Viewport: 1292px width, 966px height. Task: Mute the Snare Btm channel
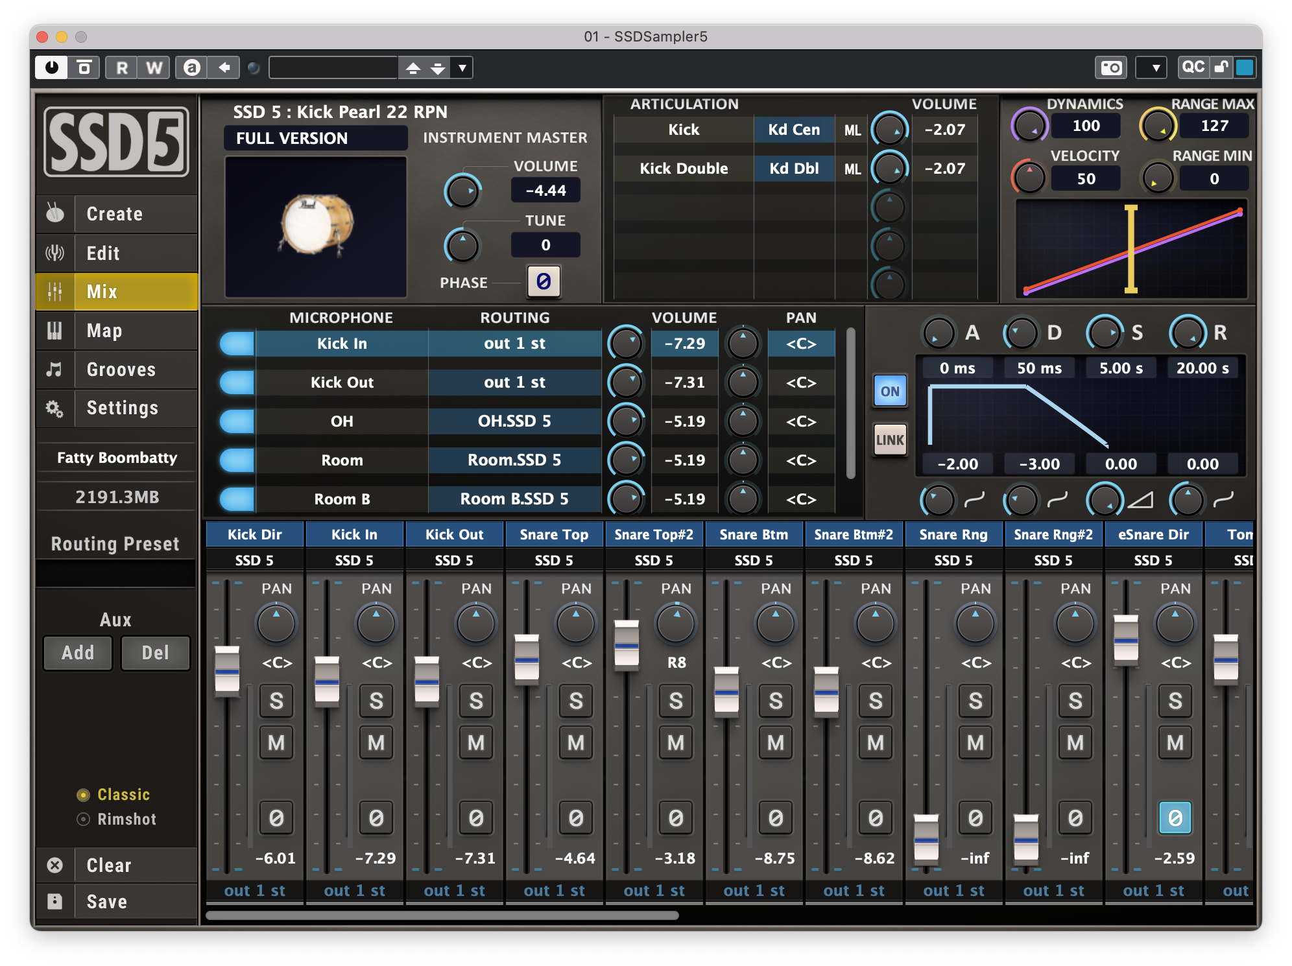(776, 743)
